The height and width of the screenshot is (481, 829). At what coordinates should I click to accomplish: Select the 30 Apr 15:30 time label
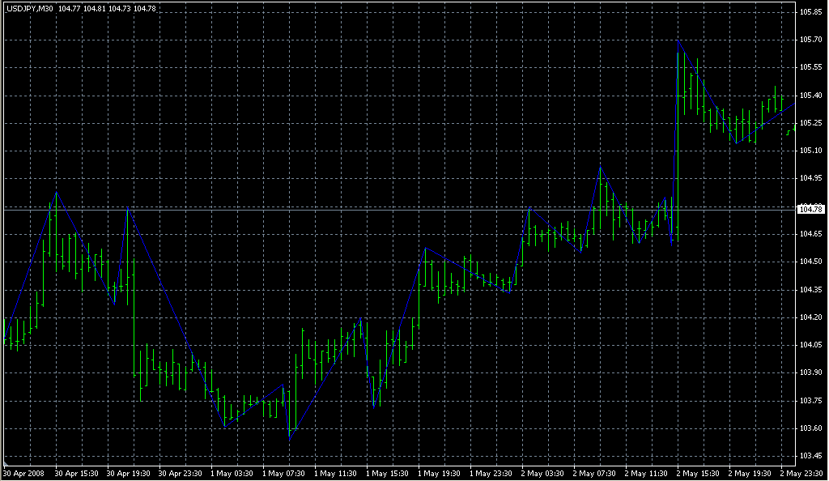coord(78,473)
